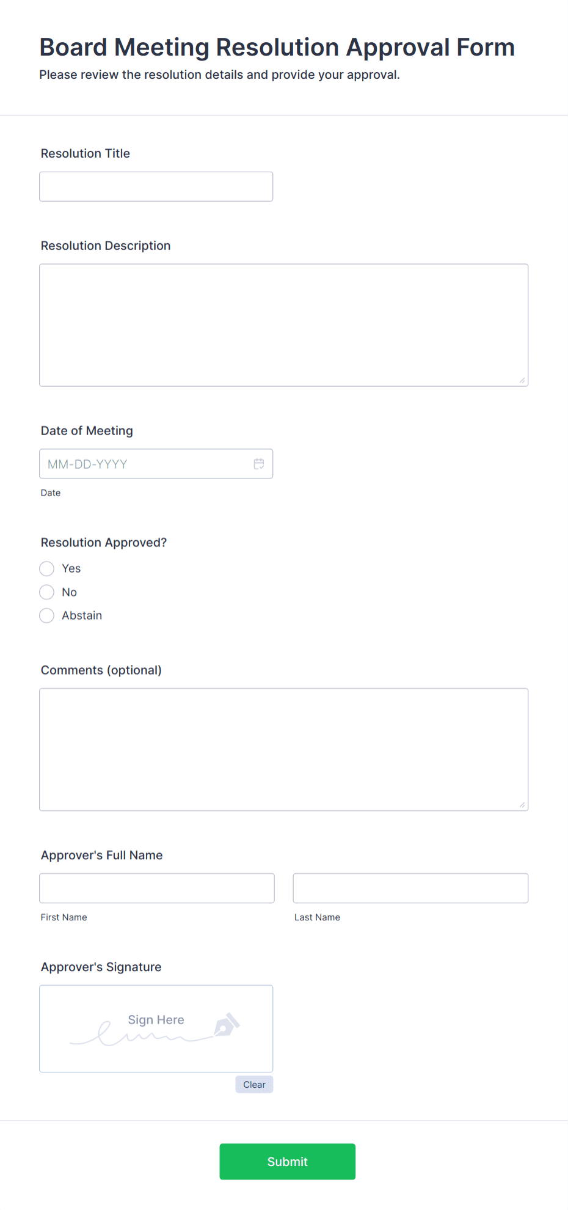Click the Comments resize handle
568x1210 pixels.
click(523, 804)
